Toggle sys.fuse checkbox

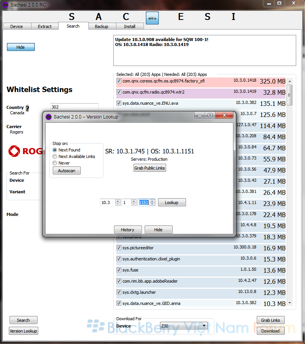119,270
